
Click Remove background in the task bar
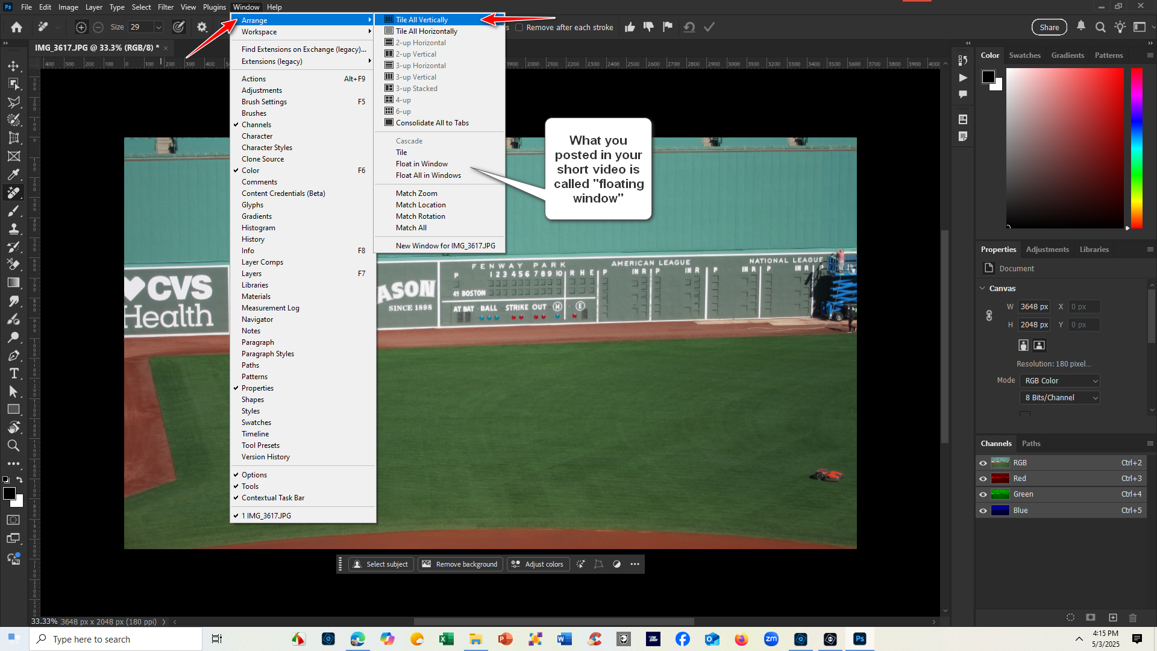460,564
